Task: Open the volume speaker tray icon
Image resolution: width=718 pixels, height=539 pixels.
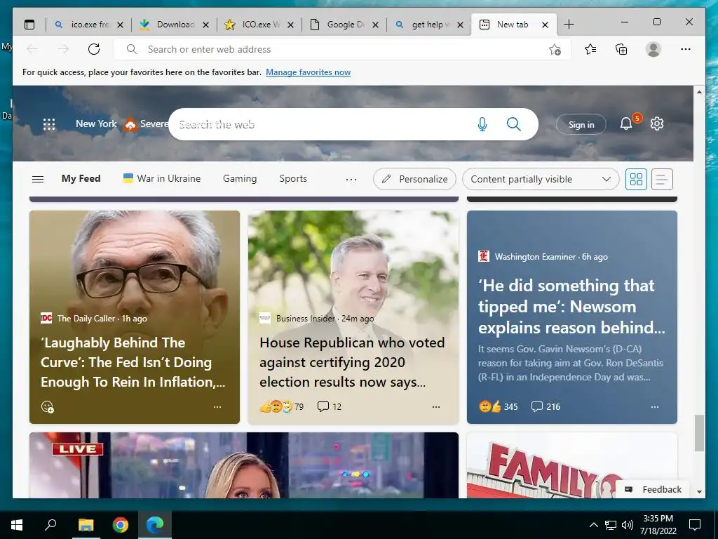Action: click(x=628, y=525)
